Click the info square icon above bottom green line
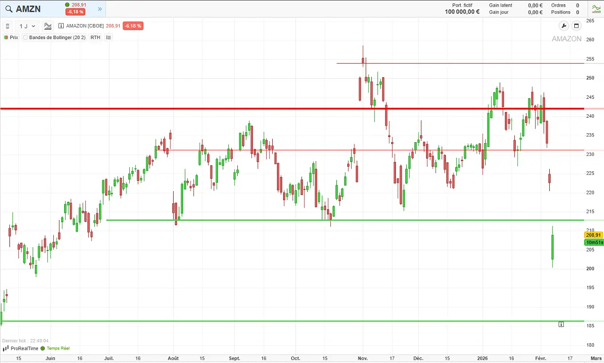 (x=561, y=324)
